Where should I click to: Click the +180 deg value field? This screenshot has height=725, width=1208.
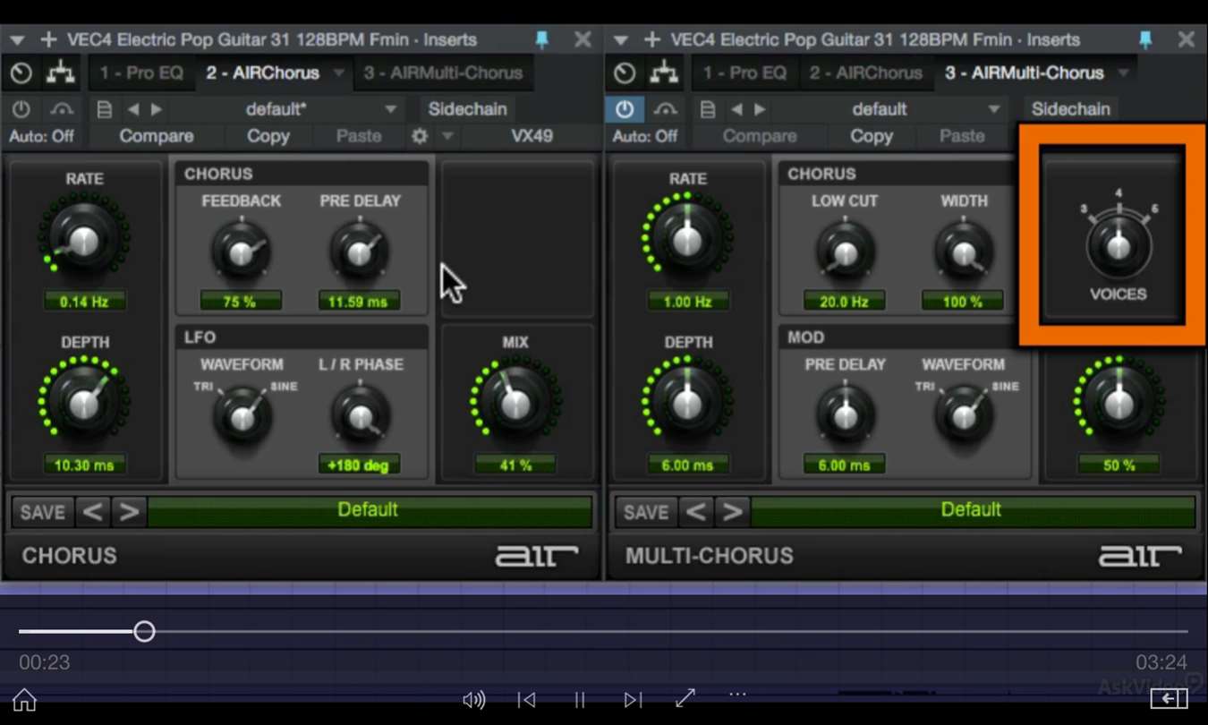point(359,465)
